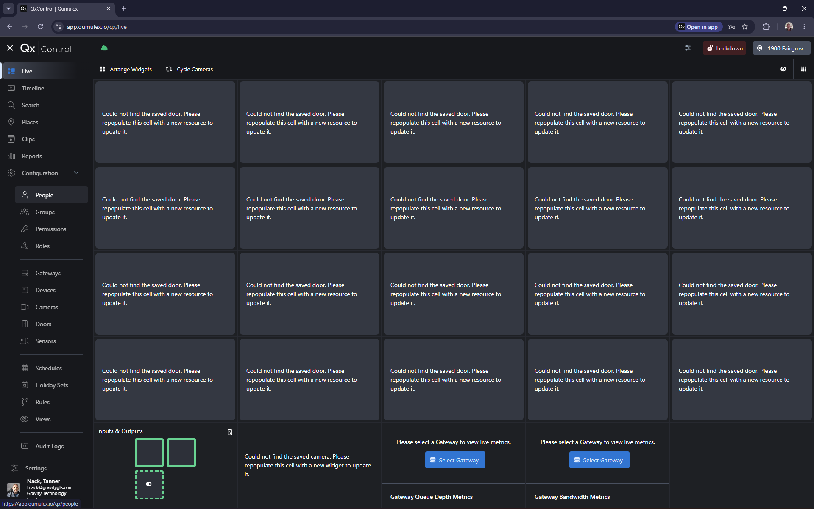Bookmark this page with star icon
Viewport: 814px width, 509px height.
pyautogui.click(x=745, y=27)
